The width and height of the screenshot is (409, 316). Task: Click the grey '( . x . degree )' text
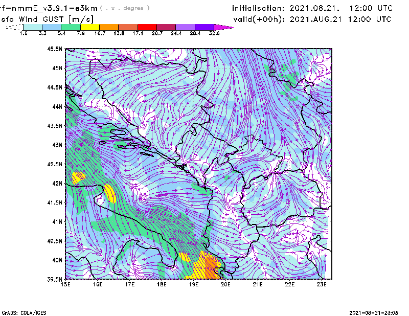coord(125,8)
